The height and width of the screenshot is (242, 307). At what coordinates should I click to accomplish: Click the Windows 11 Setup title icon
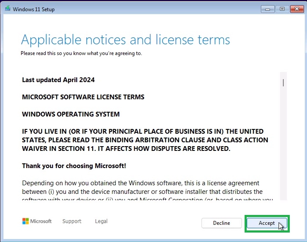8,9
